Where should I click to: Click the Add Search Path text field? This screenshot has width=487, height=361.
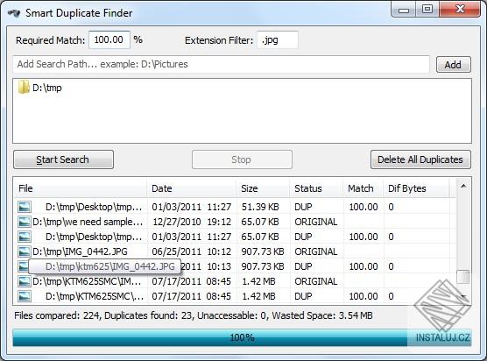(x=221, y=64)
